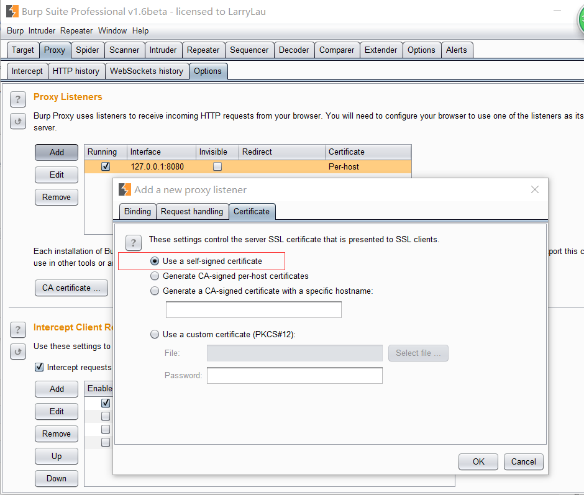Open the Help menu
The height and width of the screenshot is (495, 584).
pos(140,30)
